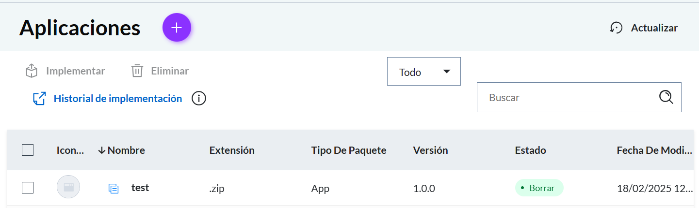Sort by the Nombre column arrow
This screenshot has height=208, width=699.
[x=102, y=150]
